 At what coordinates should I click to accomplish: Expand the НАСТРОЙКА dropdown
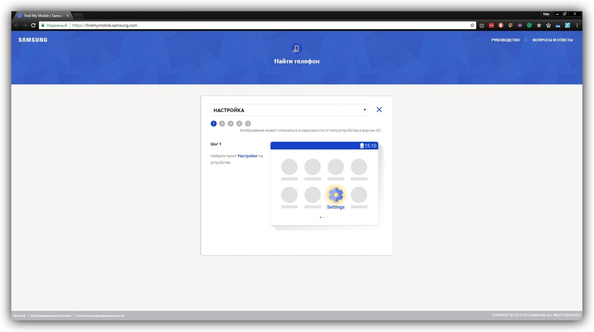click(289, 110)
